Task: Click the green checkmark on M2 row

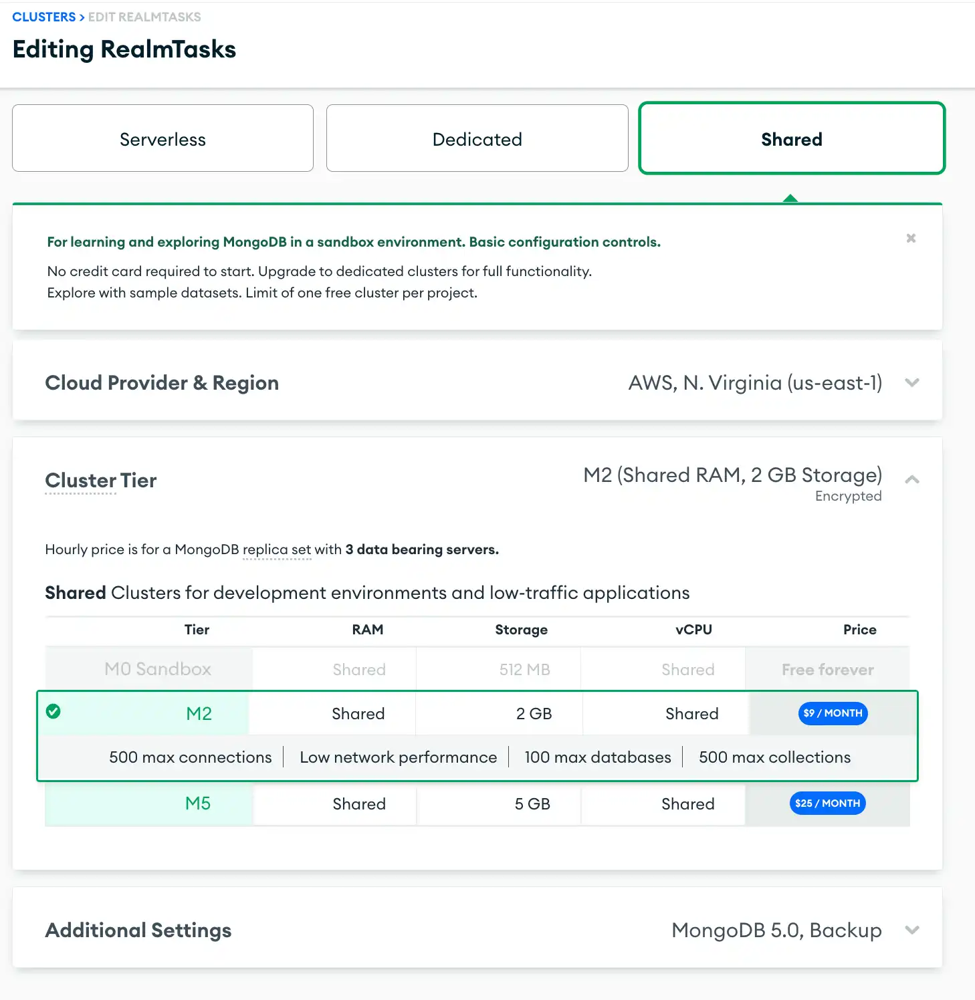Action: point(53,712)
